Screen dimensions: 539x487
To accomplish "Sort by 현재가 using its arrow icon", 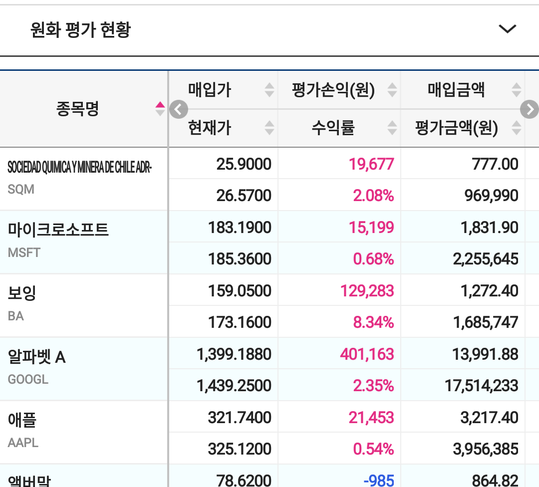I will pos(269,128).
